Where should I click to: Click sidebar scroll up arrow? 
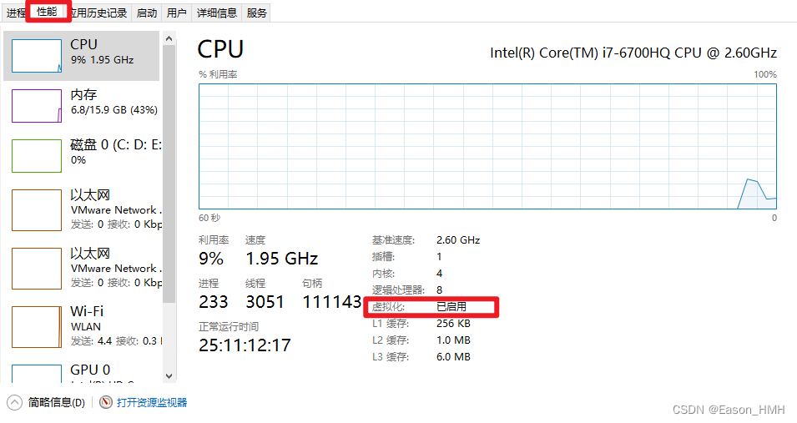click(x=169, y=38)
